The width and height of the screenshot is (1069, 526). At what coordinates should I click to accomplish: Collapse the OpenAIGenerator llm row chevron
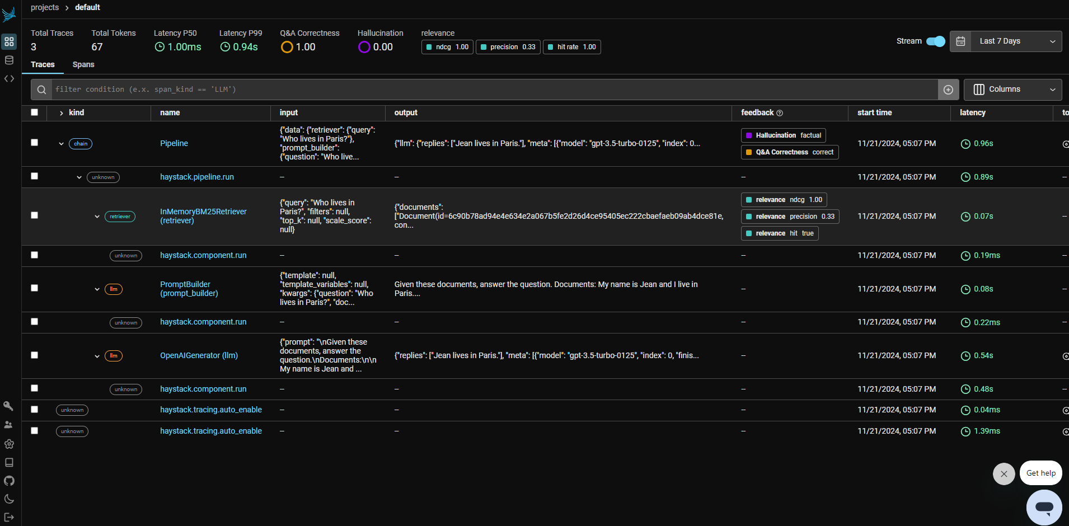[x=97, y=356]
